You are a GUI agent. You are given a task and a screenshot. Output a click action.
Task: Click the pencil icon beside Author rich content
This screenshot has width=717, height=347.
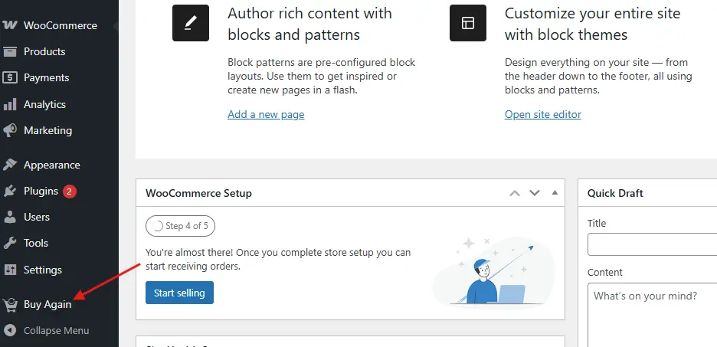pos(191,23)
